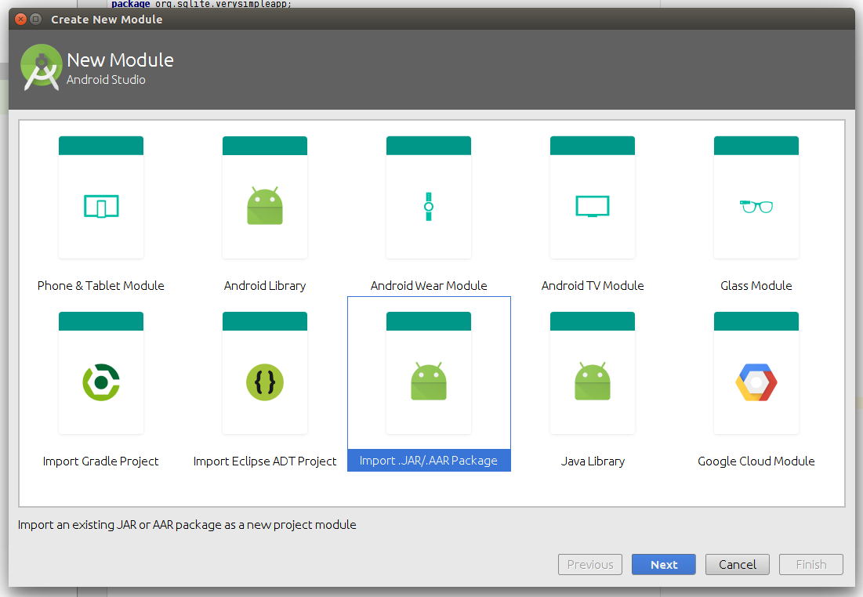Click the Import .JAR/.AAR Package icon
The image size is (863, 597).
pos(428,382)
